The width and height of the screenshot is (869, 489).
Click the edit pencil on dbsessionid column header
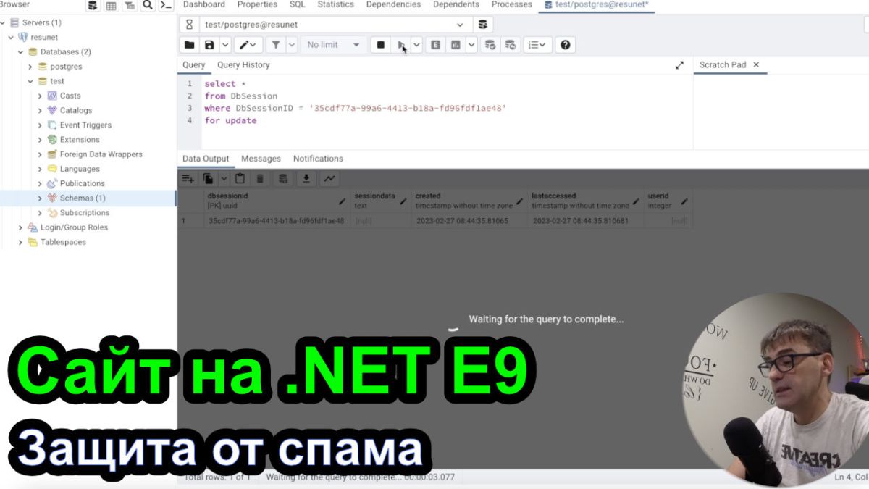pyautogui.click(x=342, y=201)
